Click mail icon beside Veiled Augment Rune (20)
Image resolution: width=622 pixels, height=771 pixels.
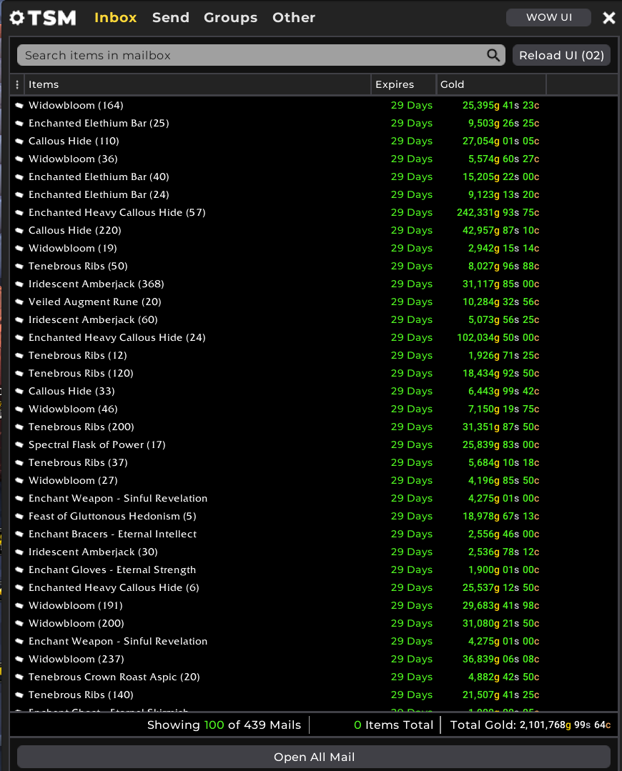point(19,302)
